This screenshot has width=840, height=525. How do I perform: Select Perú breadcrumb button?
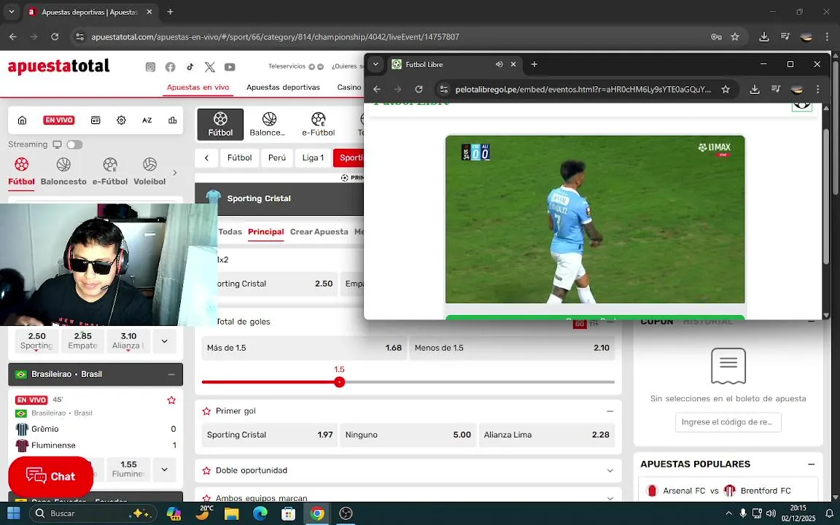(277, 157)
